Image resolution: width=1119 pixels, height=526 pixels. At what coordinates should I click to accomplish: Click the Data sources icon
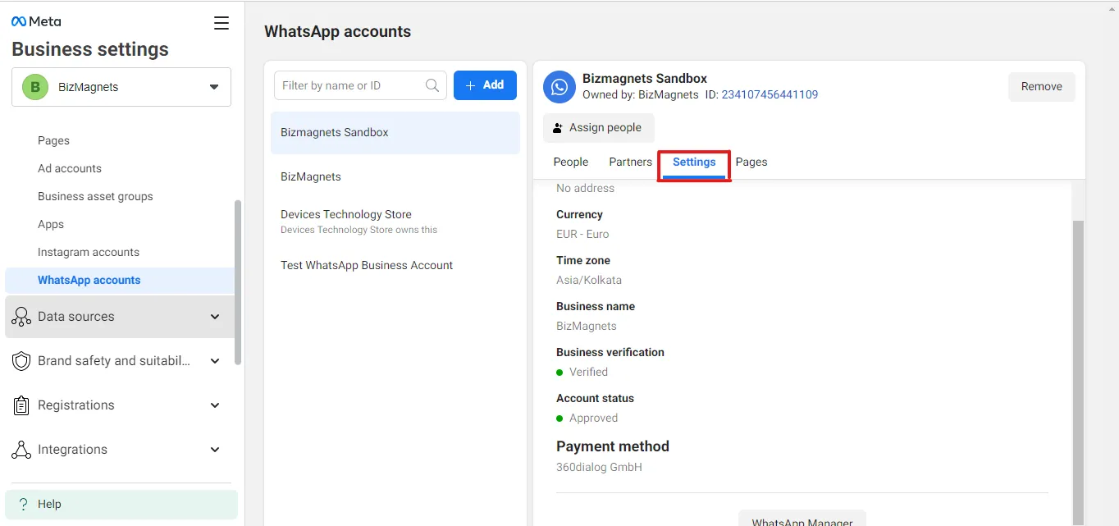21,317
